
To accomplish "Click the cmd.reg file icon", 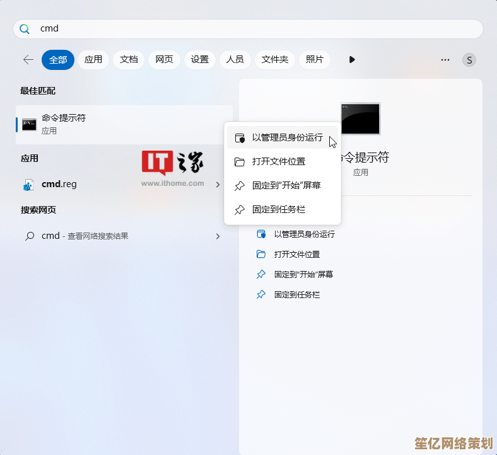I will pyautogui.click(x=28, y=185).
